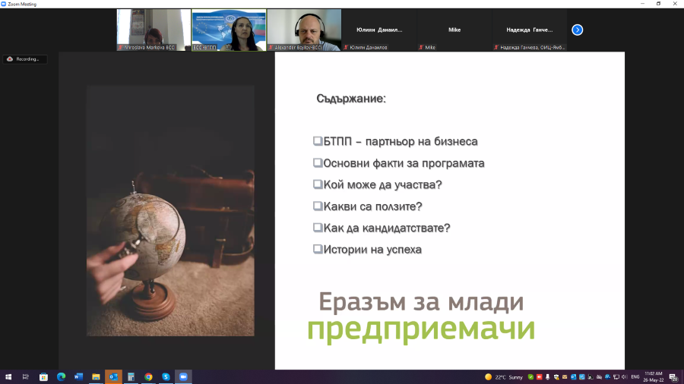Open Microsoft Word from the taskbar
The height and width of the screenshot is (384, 684).
(78, 377)
